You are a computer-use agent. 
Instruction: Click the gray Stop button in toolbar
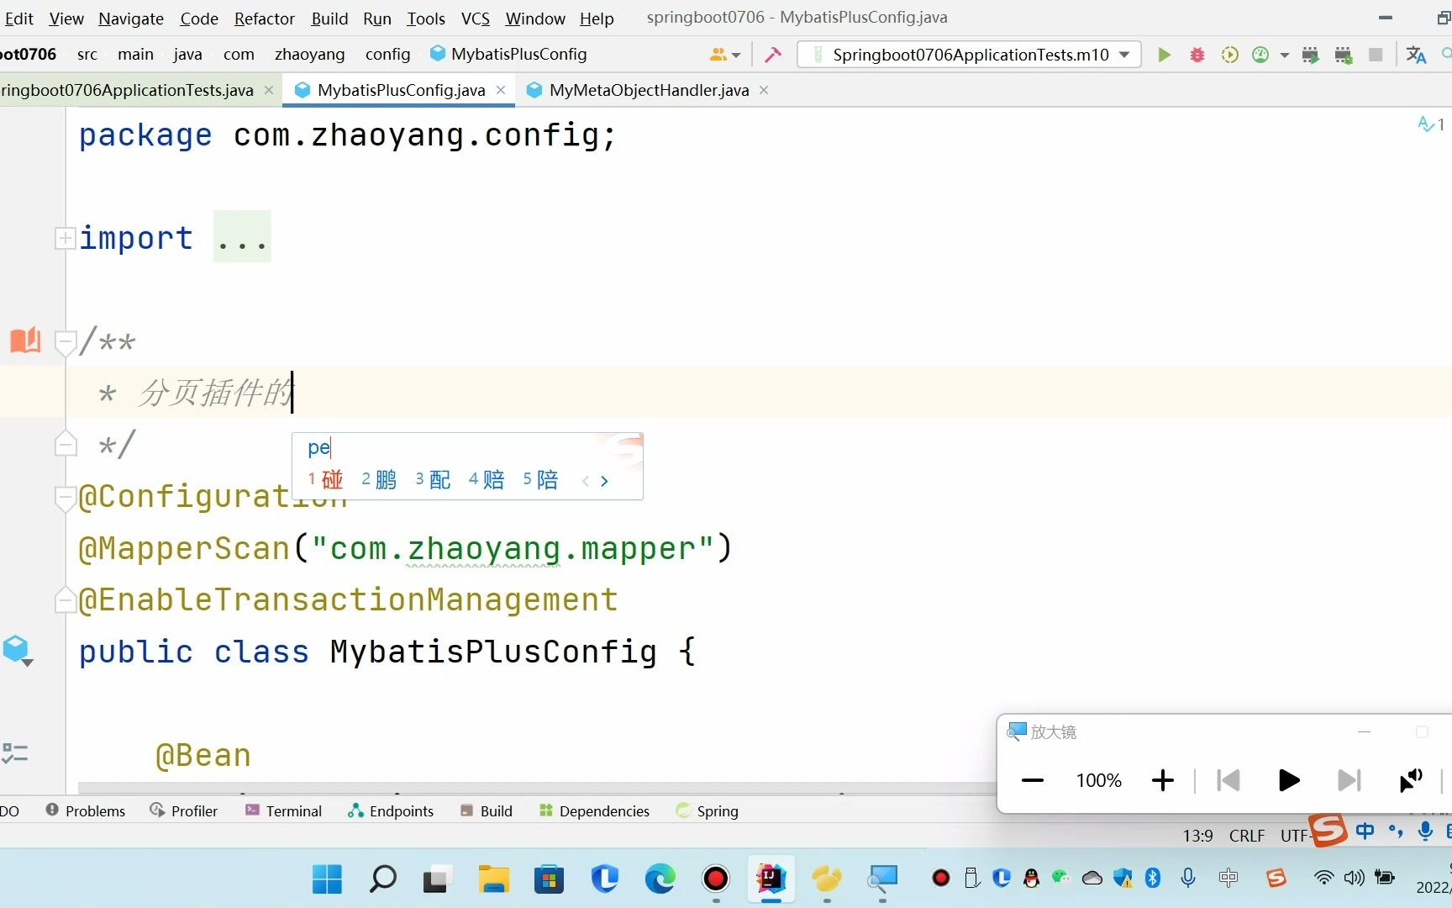1376,55
